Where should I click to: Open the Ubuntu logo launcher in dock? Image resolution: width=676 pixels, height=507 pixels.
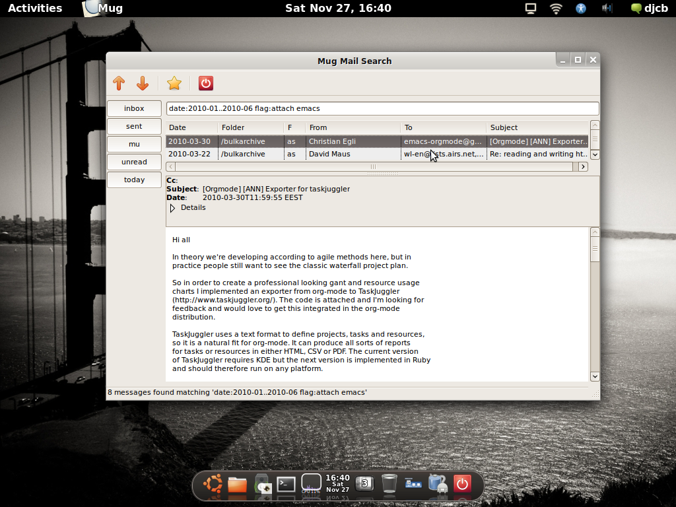[x=213, y=484]
